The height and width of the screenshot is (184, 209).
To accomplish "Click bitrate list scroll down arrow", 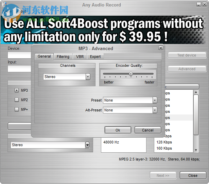I will tap(196, 150).
